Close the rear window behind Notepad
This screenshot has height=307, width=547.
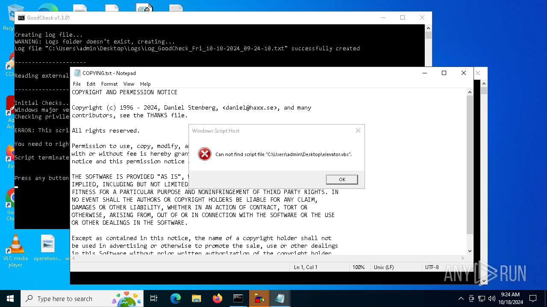click(478, 73)
